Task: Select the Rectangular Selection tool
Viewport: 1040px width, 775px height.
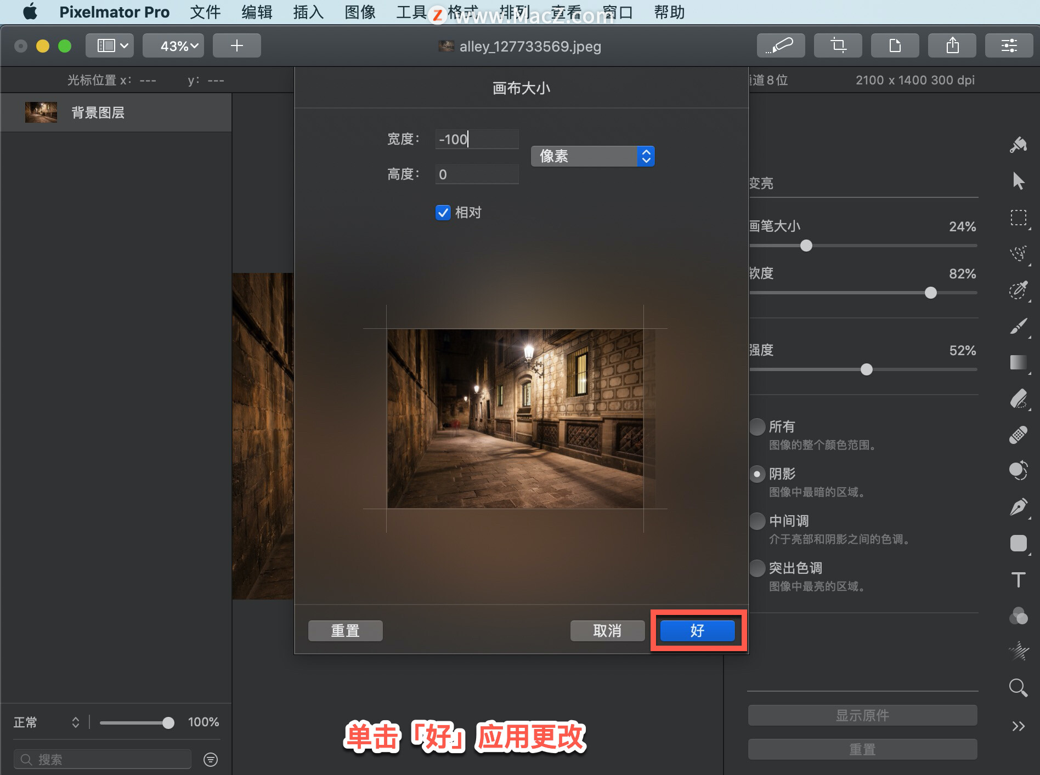Action: (1019, 218)
